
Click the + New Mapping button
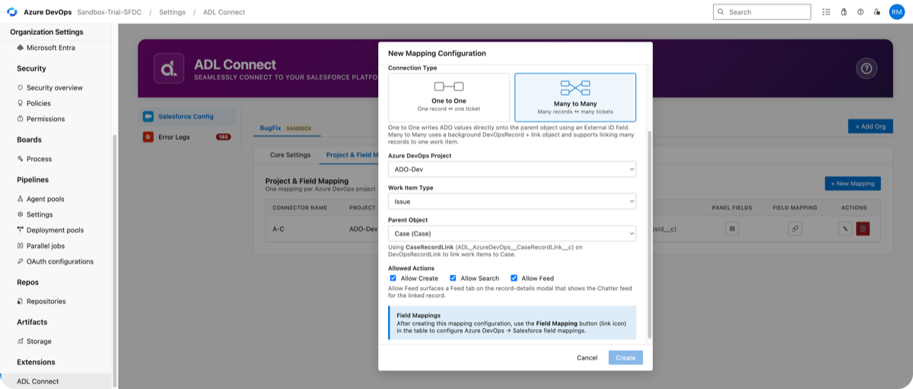(853, 183)
